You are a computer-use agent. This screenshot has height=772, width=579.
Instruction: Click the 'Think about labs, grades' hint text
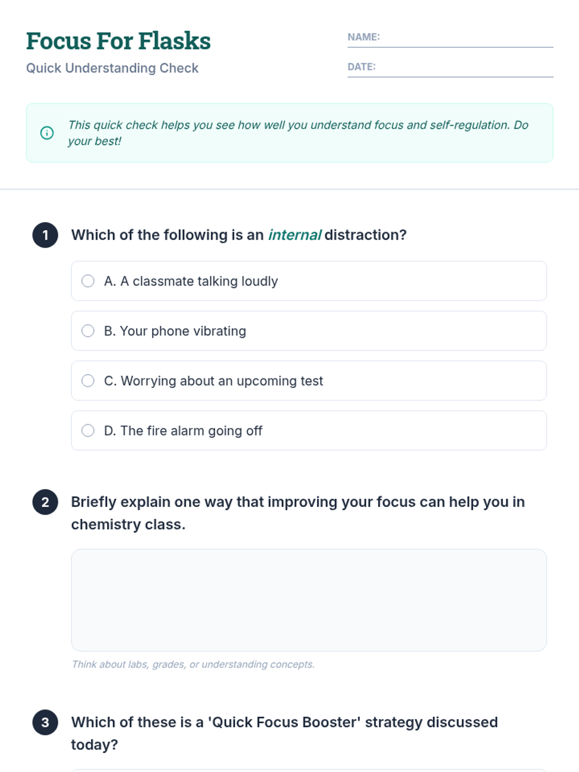tap(193, 664)
